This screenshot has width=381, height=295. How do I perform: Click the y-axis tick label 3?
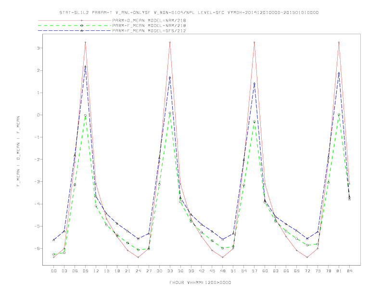pos(38,48)
